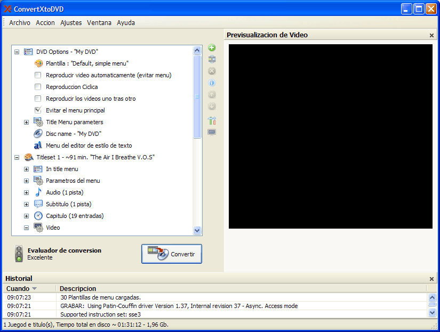The width and height of the screenshot is (440, 332).
Task: Collapse the DVD Options node
Action: [x=17, y=52]
